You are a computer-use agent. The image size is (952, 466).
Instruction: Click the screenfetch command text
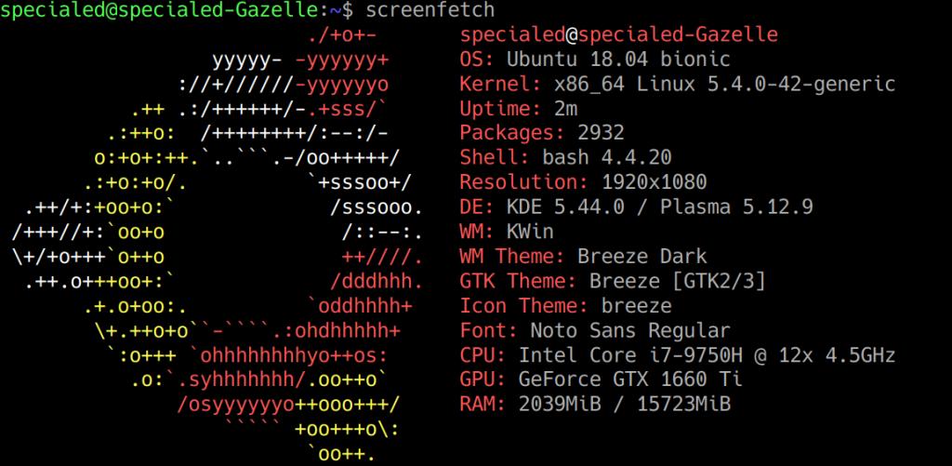(x=430, y=10)
